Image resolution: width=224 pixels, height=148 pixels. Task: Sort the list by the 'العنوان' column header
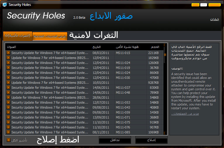[12, 47]
